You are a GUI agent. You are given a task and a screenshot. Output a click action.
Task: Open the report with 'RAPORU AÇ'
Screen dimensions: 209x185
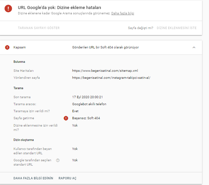coord(67,178)
